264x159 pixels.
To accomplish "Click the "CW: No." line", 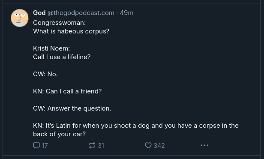I will (x=45, y=74).
